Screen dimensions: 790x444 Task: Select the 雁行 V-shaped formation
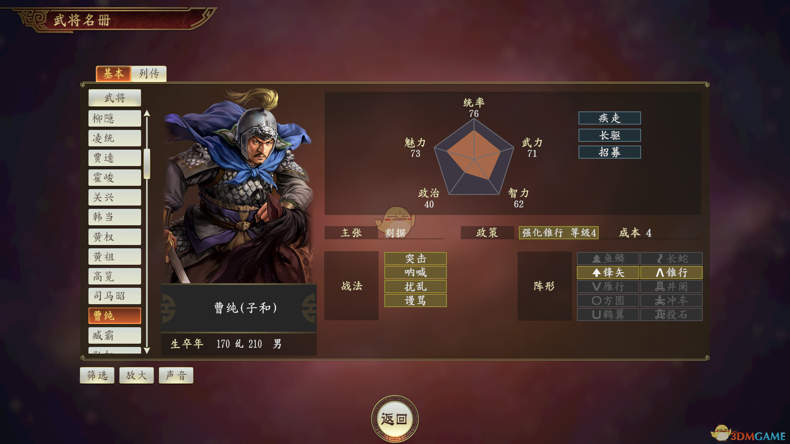click(608, 287)
